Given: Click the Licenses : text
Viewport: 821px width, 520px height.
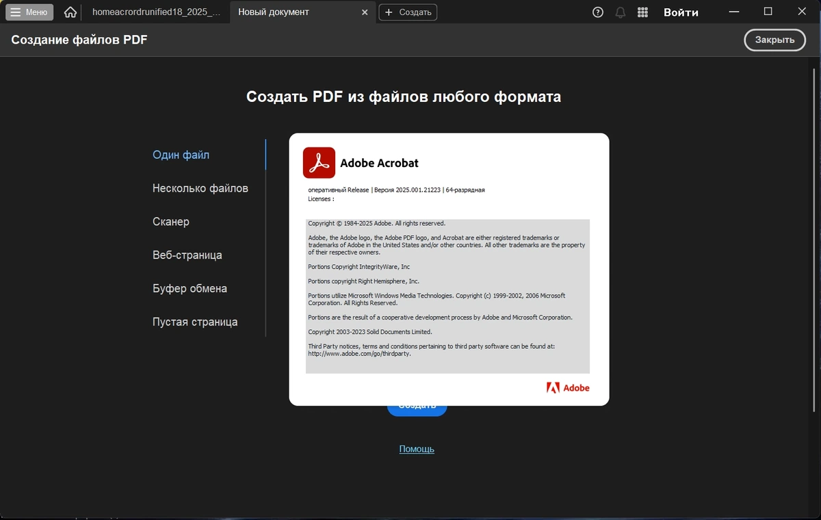Looking at the screenshot, I should (321, 199).
